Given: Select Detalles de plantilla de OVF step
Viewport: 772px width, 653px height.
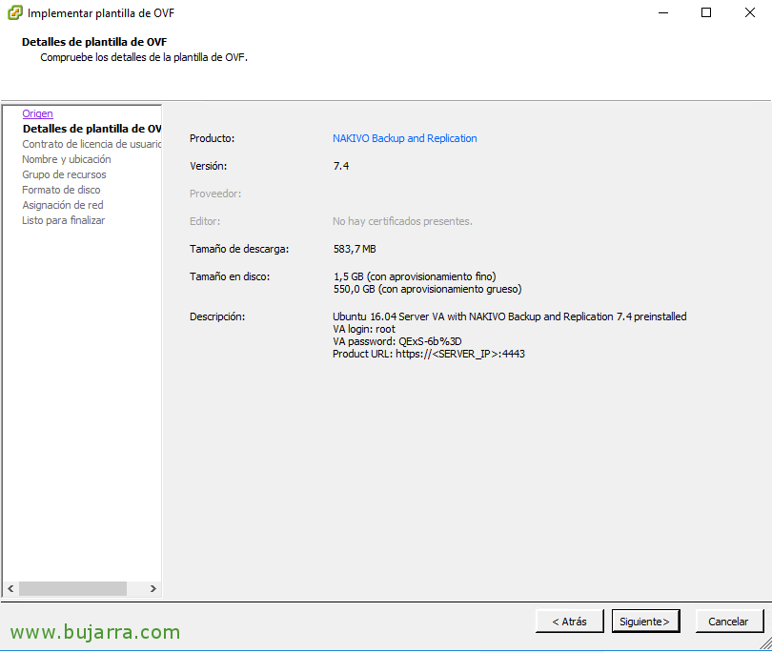Looking at the screenshot, I should pyautogui.click(x=91, y=129).
